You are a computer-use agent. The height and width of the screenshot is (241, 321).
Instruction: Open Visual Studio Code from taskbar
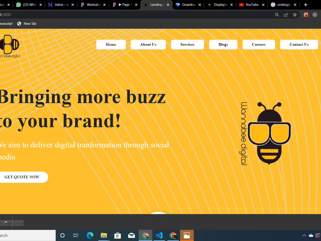[x=159, y=236]
